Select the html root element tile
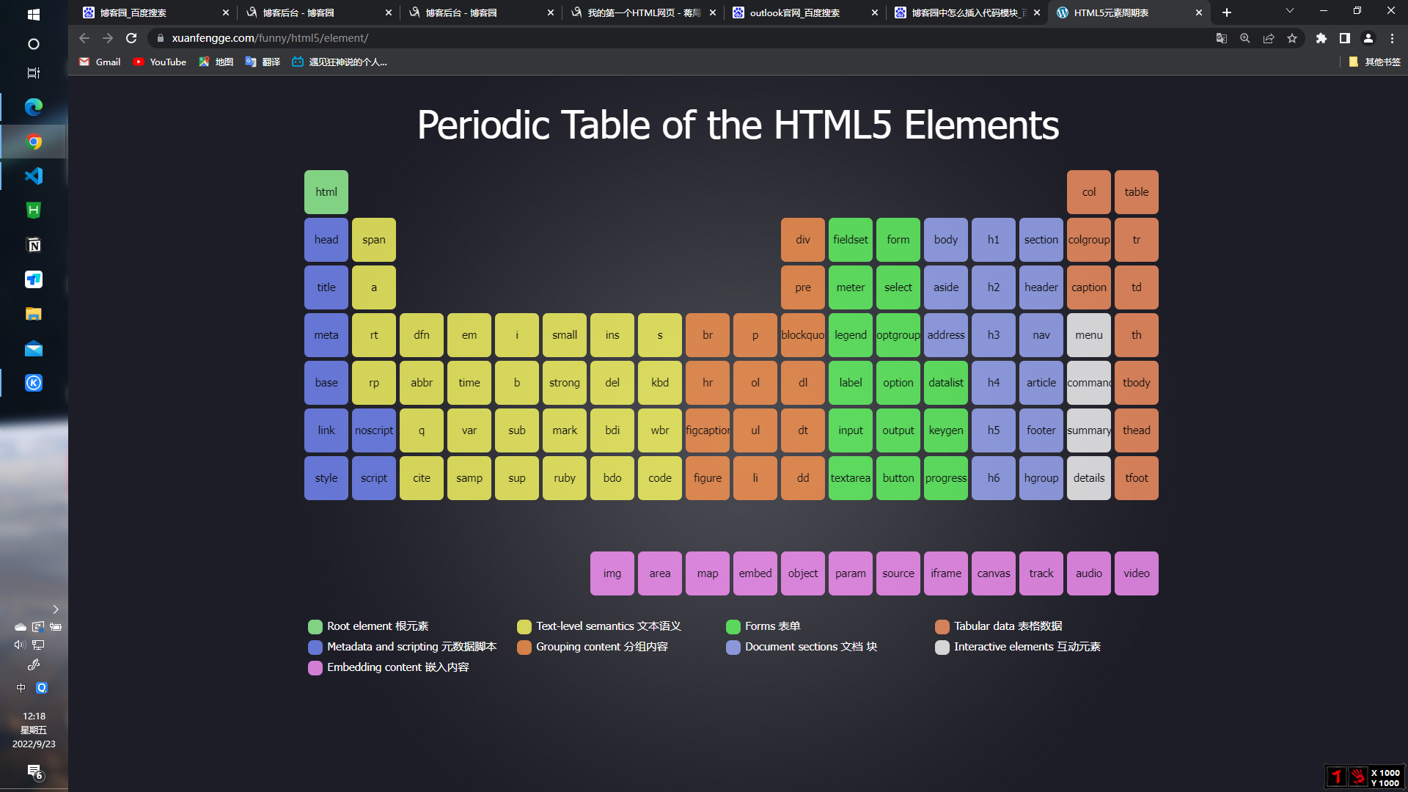 326,192
